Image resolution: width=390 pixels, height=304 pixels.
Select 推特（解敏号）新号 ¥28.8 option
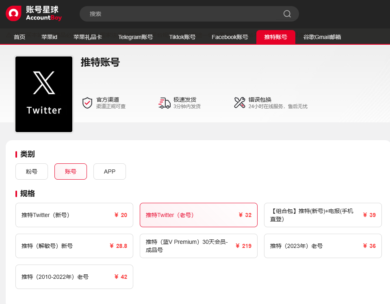coord(74,246)
